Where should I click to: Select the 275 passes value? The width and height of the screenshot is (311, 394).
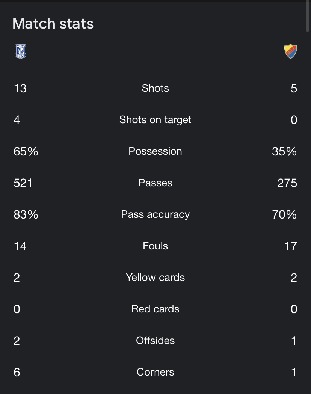[x=287, y=183]
